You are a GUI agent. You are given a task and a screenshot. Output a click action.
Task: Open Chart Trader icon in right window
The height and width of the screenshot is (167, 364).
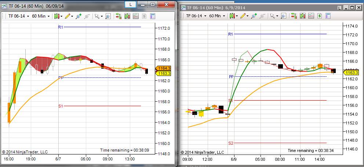click(294, 16)
